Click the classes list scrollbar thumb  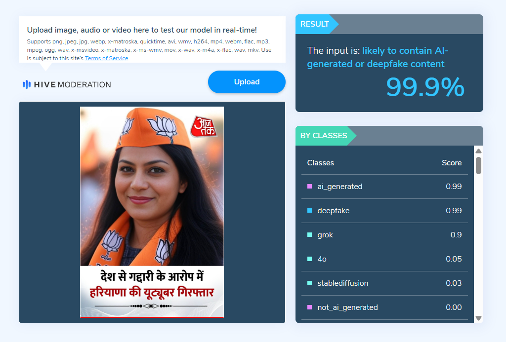point(478,166)
